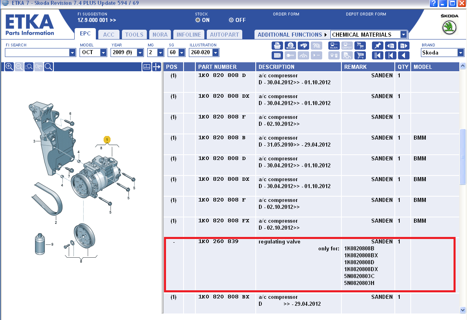This screenshot has width=467, height=320.
Task: Click the split-panel arrow icon
Action: point(156,67)
